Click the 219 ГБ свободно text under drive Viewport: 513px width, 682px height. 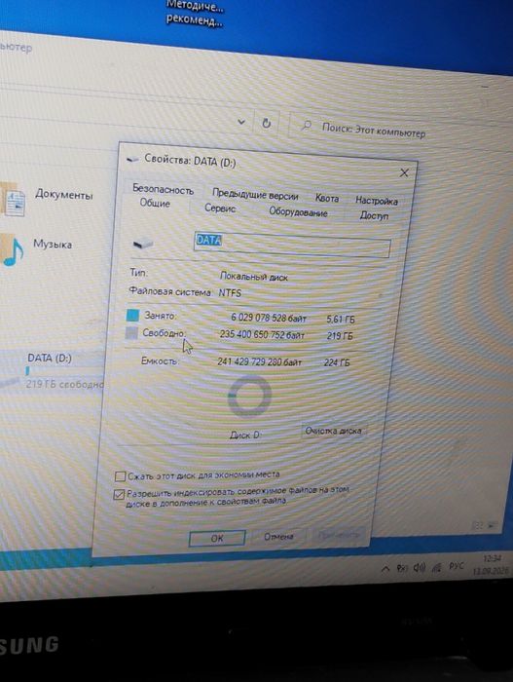click(64, 385)
